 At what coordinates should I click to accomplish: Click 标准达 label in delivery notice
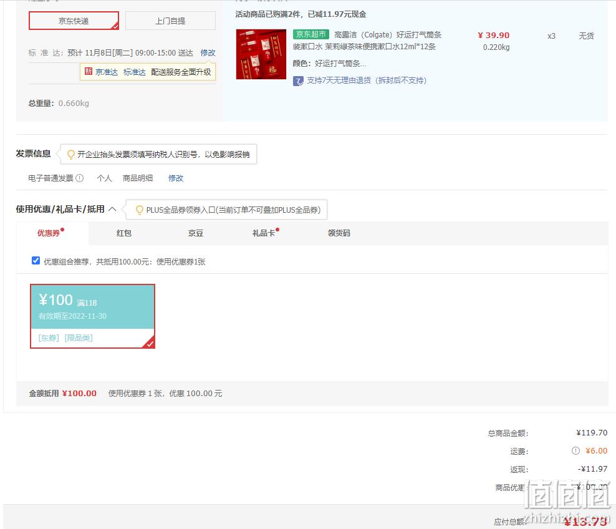[x=134, y=72]
